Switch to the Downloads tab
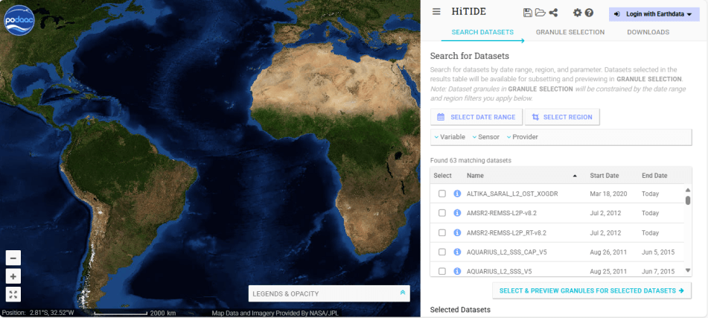Image resolution: width=708 pixels, height=318 pixels. (648, 32)
